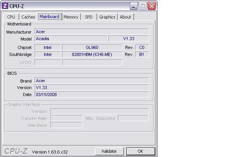Click the Transfer Rate field
The image size is (248, 157).
(x=66, y=118)
